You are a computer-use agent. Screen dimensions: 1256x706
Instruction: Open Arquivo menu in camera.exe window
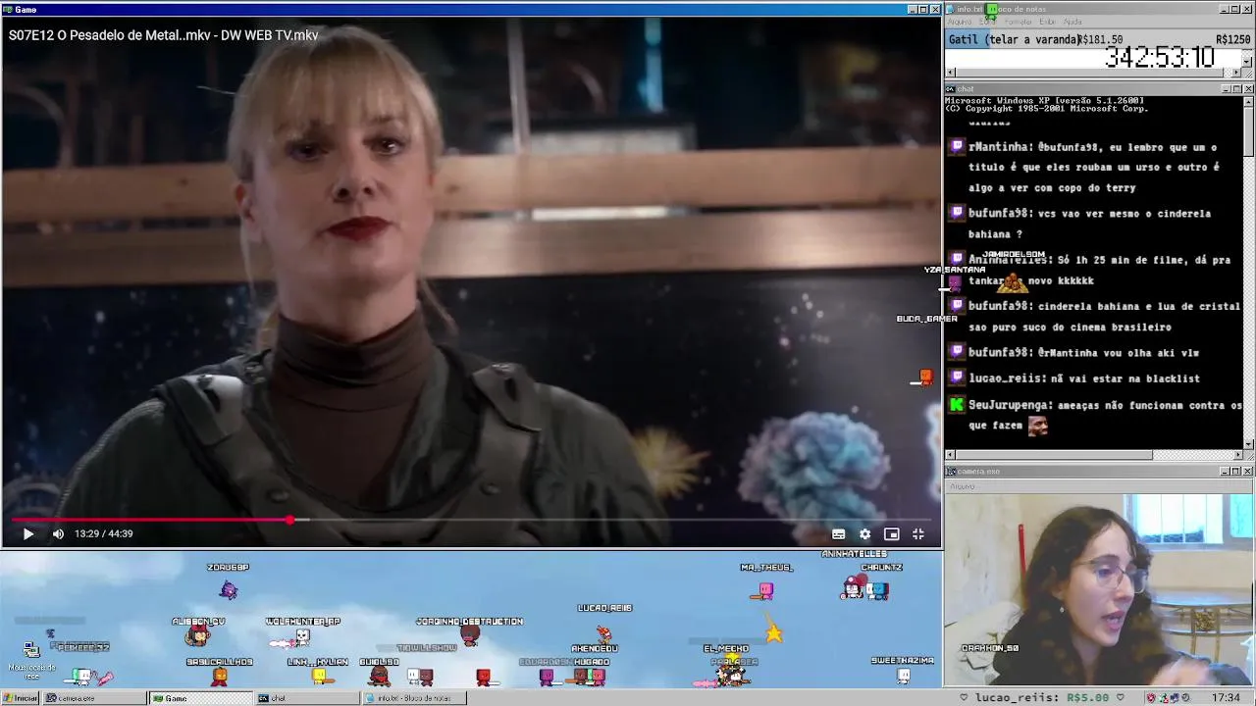(x=963, y=486)
